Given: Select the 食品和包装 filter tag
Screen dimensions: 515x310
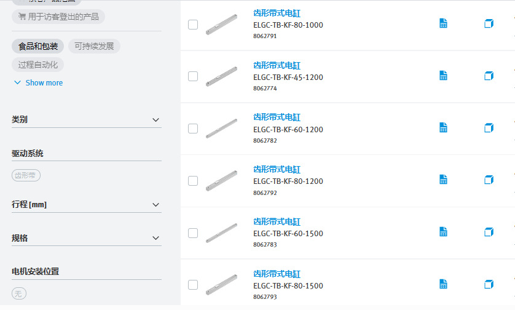Looking at the screenshot, I should tap(38, 46).
